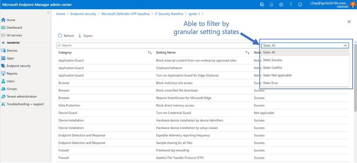Click the user account avatar

353,4
